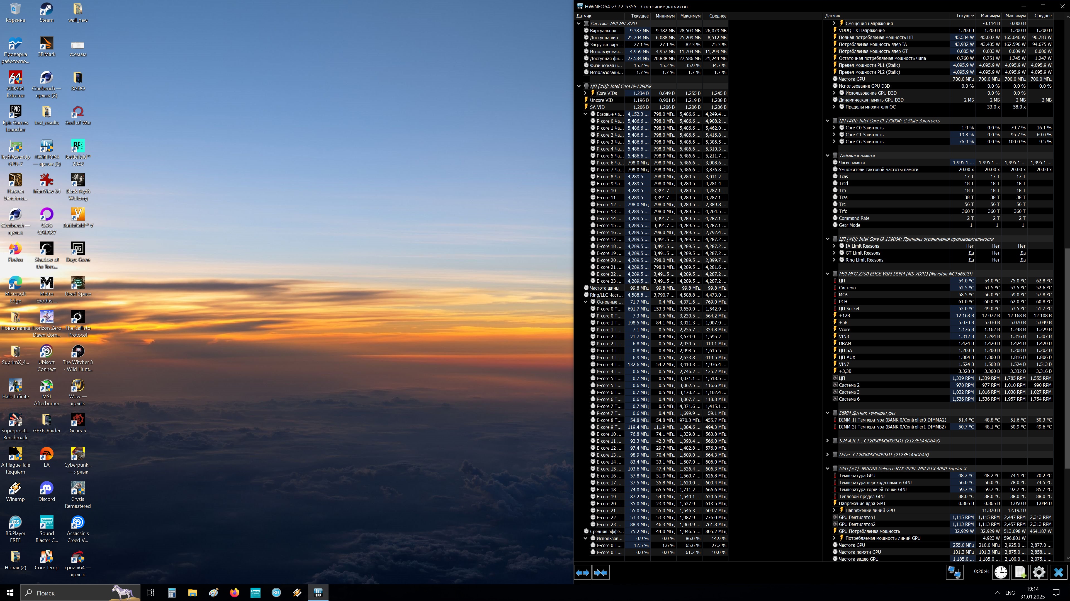
Task: Expand the Core VIDs sensor row
Action: coord(586,93)
